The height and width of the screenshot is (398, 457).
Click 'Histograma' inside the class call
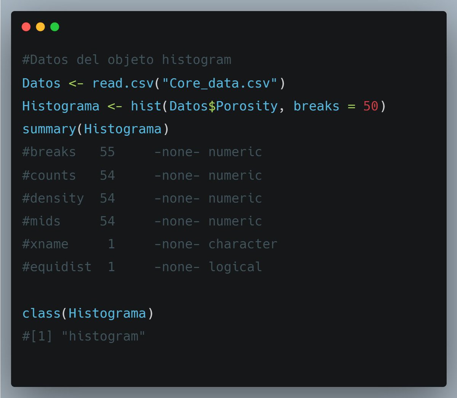107,313
